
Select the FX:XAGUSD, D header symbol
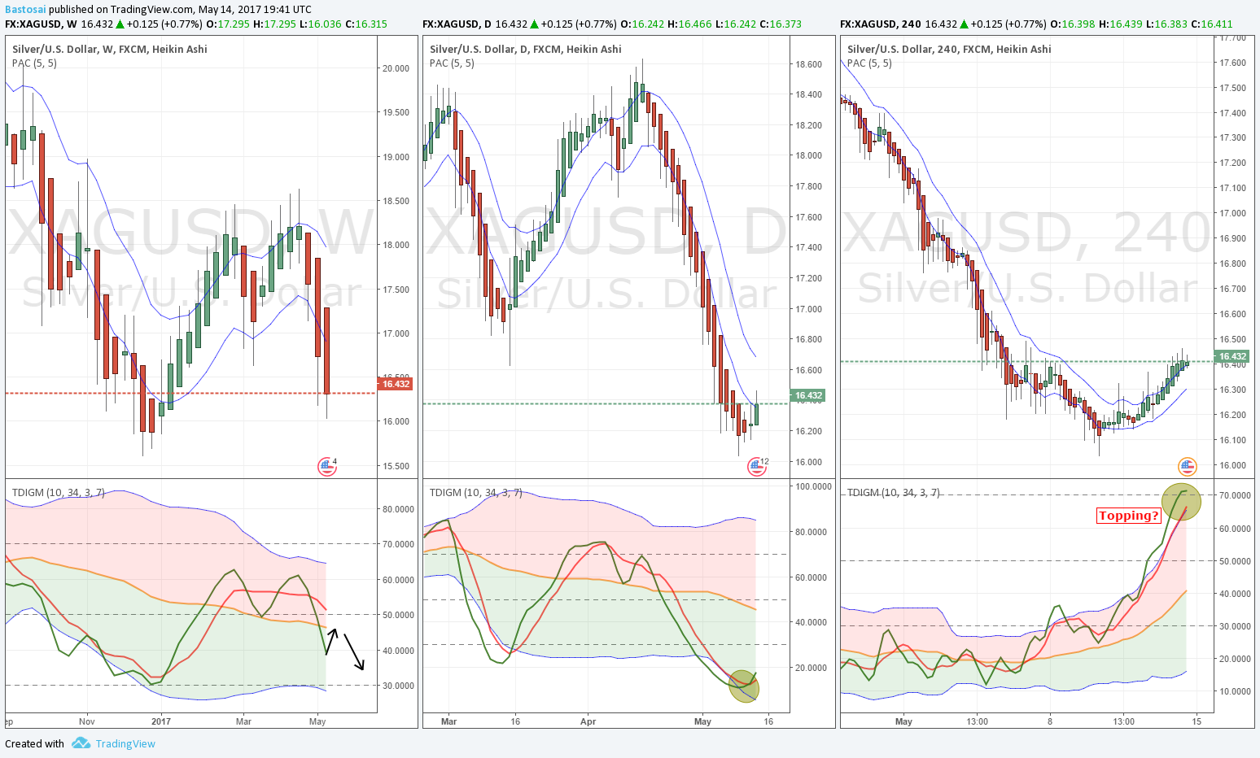pyautogui.click(x=457, y=24)
